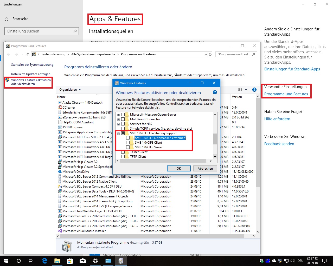Click the Programme und Features search box
Image resolution: width=333 pixels, height=266 pixels.
click(236, 54)
